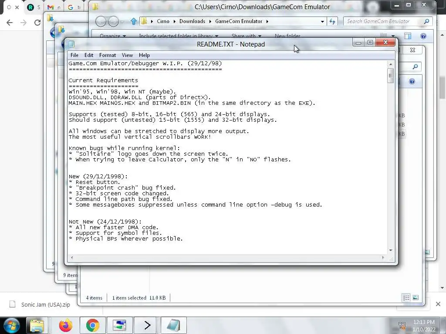Close the background Explorer window behind Notepad

click(412, 50)
